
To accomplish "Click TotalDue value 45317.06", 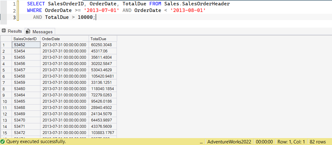I will click(x=103, y=51).
